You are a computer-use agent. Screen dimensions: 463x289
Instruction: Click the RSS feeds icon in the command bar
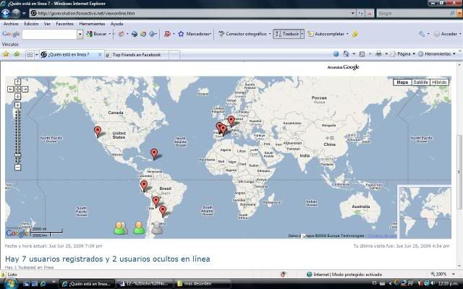(362, 54)
